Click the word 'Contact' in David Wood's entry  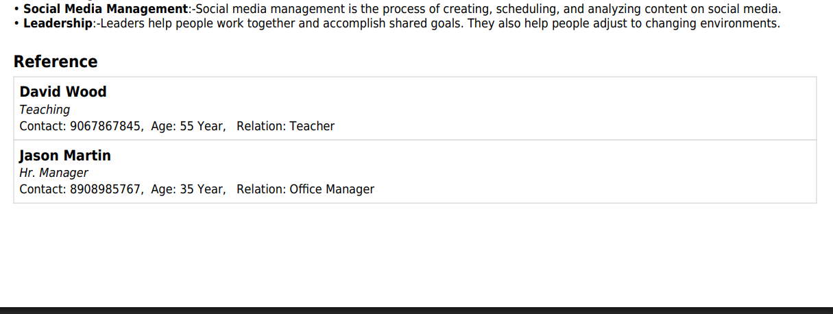click(x=41, y=126)
